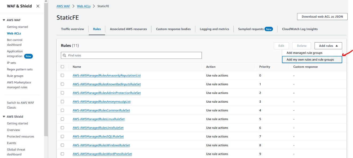The image size is (353, 158).
Task: Open the AWS WAF breadcrumb link
Action: 63,6
